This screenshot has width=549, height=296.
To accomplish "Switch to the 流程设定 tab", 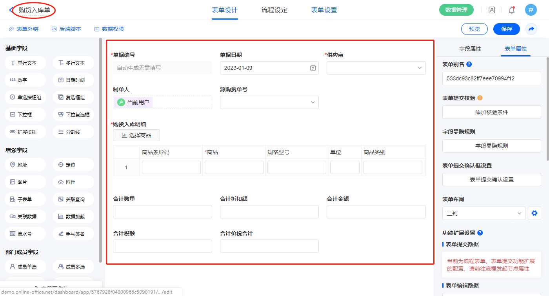I will click(x=274, y=10).
